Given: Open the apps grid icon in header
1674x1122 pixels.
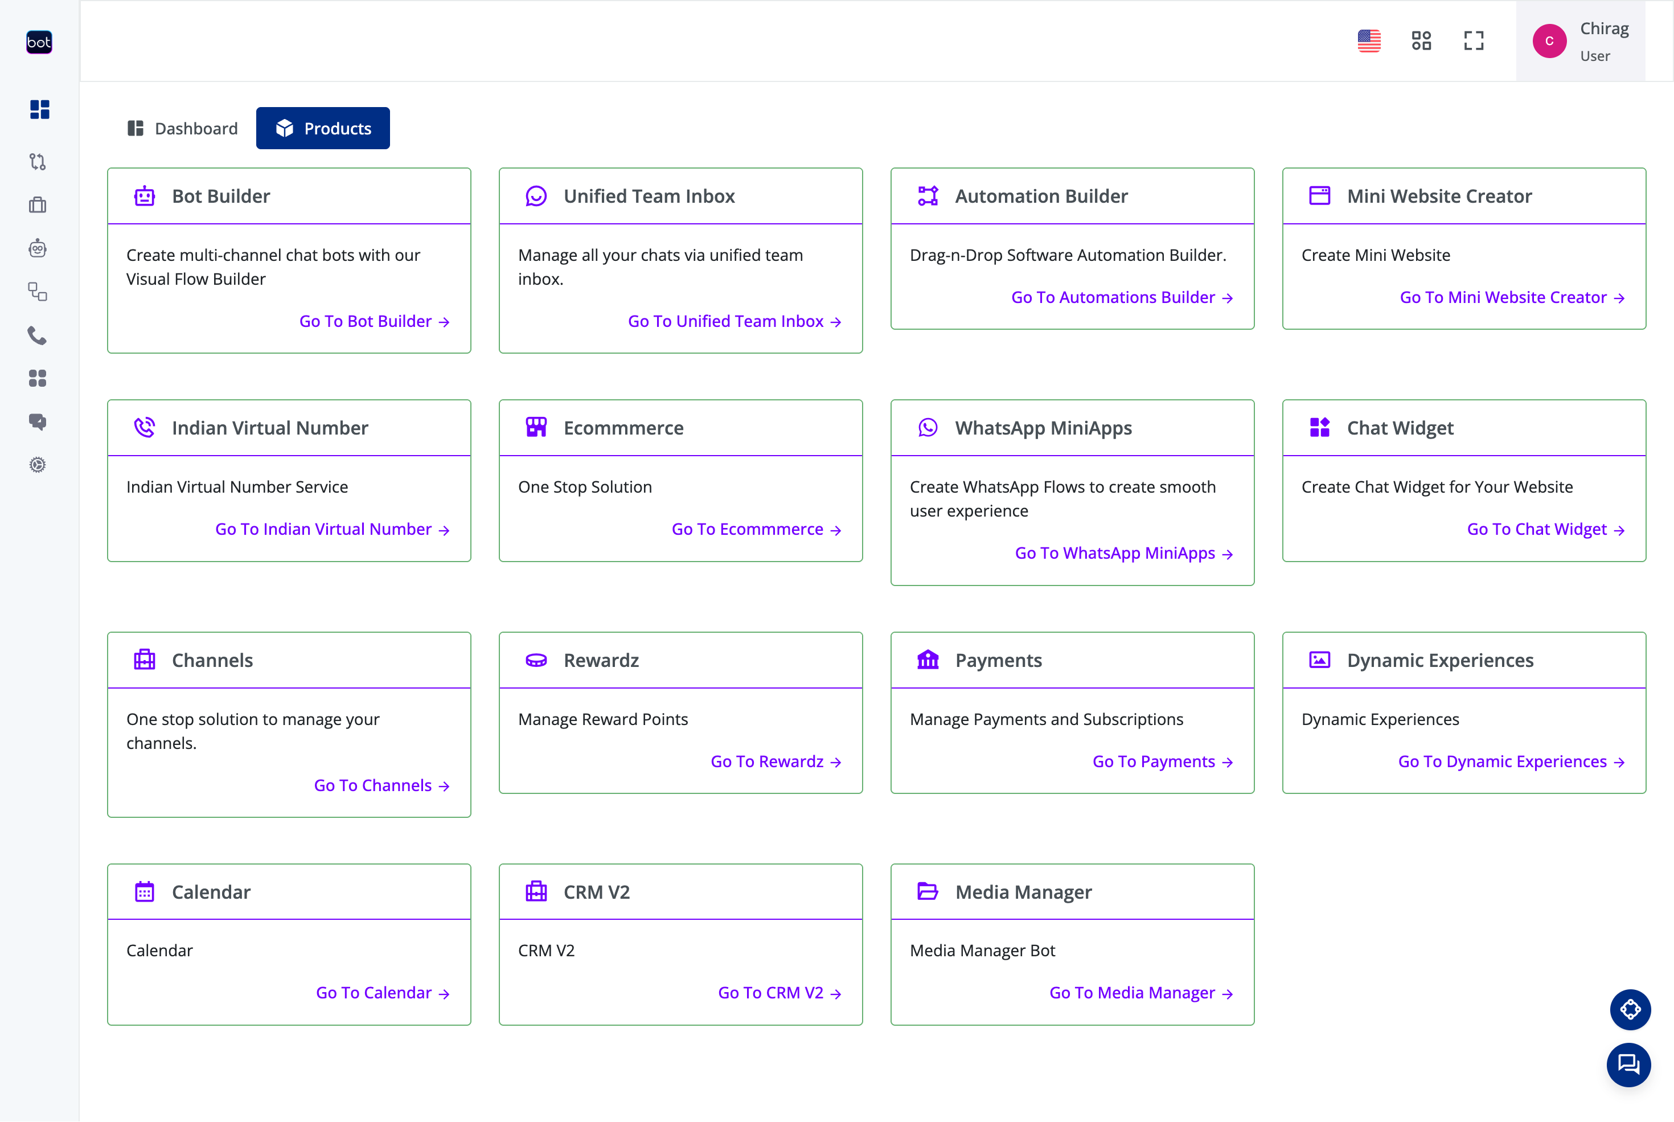Looking at the screenshot, I should pyautogui.click(x=1421, y=41).
